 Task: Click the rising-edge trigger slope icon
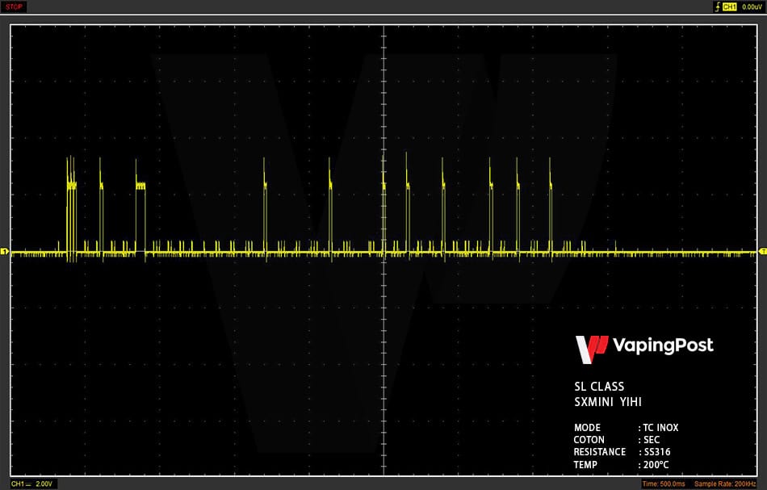(x=718, y=6)
